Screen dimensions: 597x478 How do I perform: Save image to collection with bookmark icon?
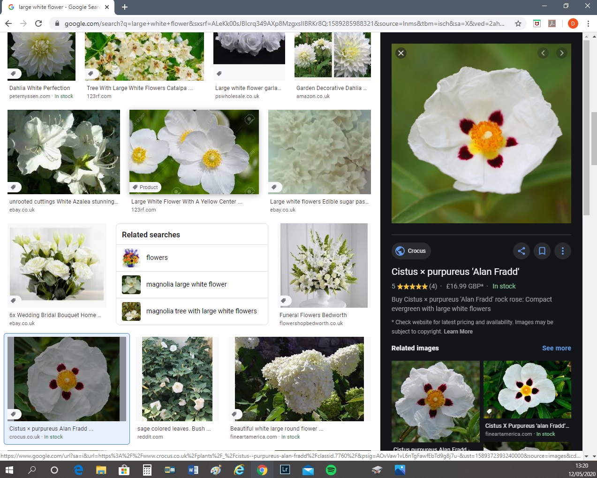click(x=542, y=251)
